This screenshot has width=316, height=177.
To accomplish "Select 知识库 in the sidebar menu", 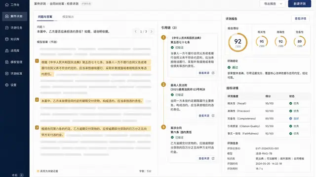I will point(15,39).
